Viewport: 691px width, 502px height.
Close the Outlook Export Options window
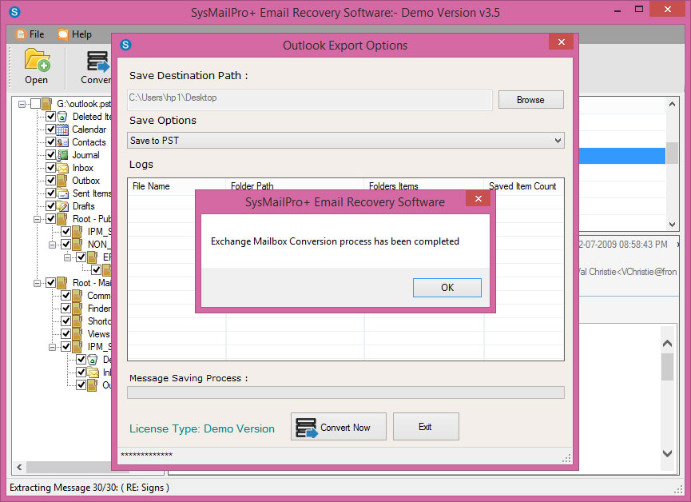tap(561, 42)
